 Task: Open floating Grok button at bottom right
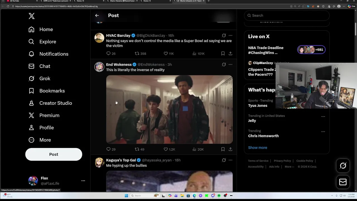[343, 166]
